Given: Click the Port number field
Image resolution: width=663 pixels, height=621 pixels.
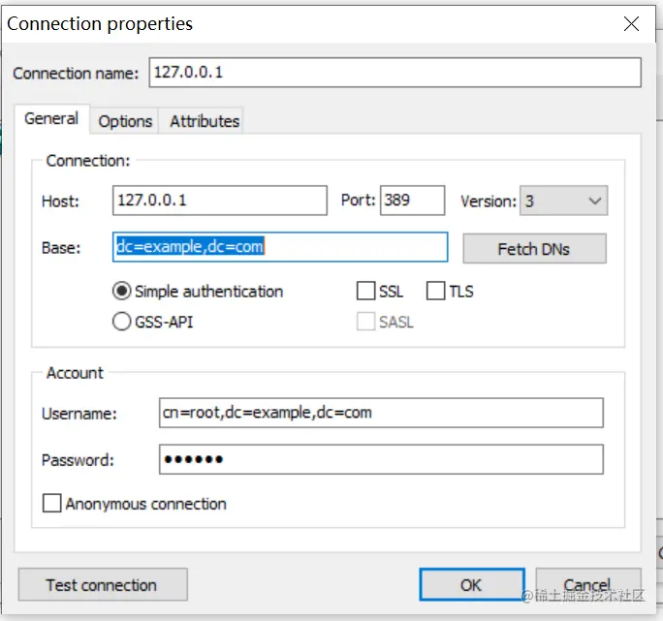Looking at the screenshot, I should 412,201.
